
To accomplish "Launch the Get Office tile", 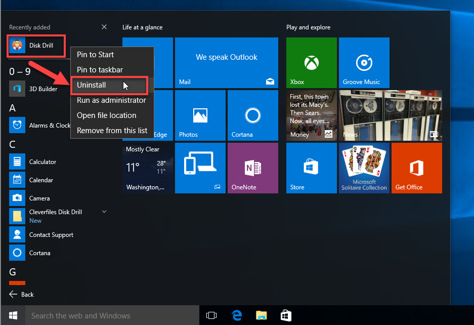I will 416,168.
